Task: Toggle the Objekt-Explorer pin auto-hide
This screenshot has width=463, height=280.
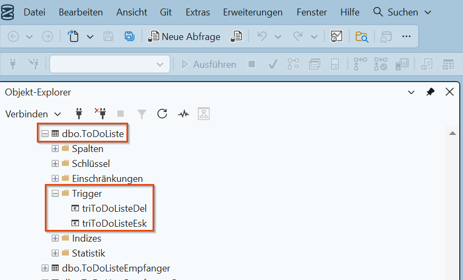Action: [x=430, y=92]
